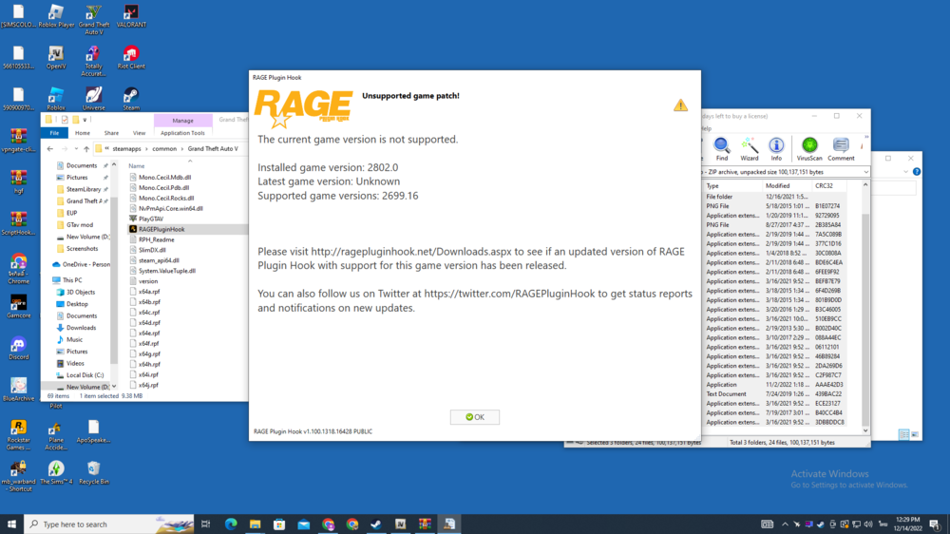Click Find tool in WinRAR toolbar
950x534 pixels.
pyautogui.click(x=722, y=148)
